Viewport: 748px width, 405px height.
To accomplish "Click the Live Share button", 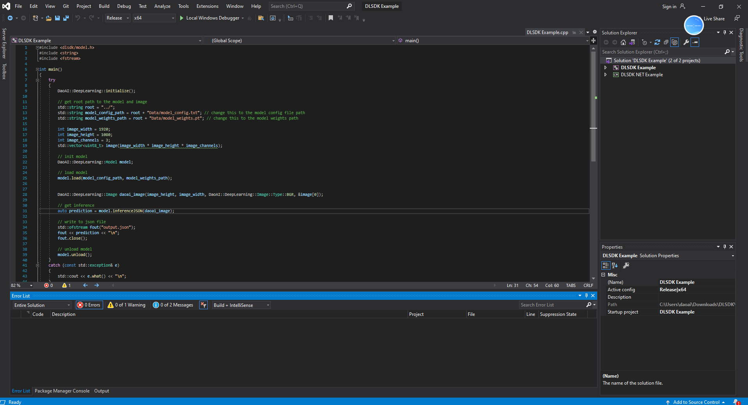I will (714, 19).
